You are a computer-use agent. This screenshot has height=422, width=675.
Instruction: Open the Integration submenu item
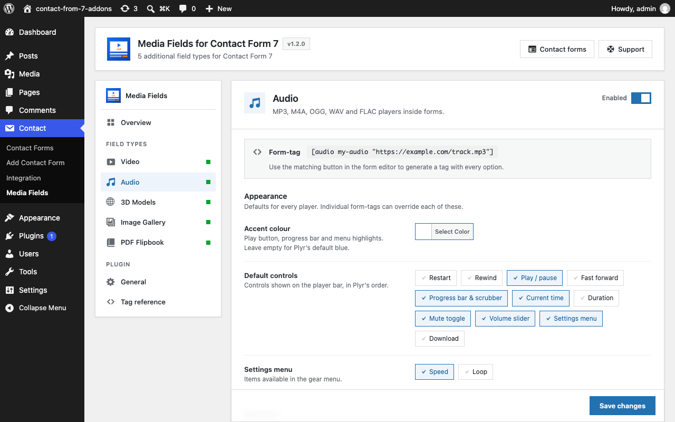point(24,178)
